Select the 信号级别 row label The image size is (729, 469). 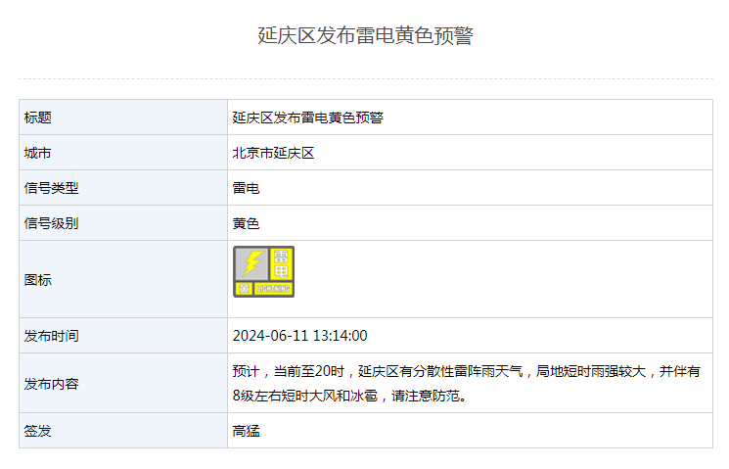[51, 223]
